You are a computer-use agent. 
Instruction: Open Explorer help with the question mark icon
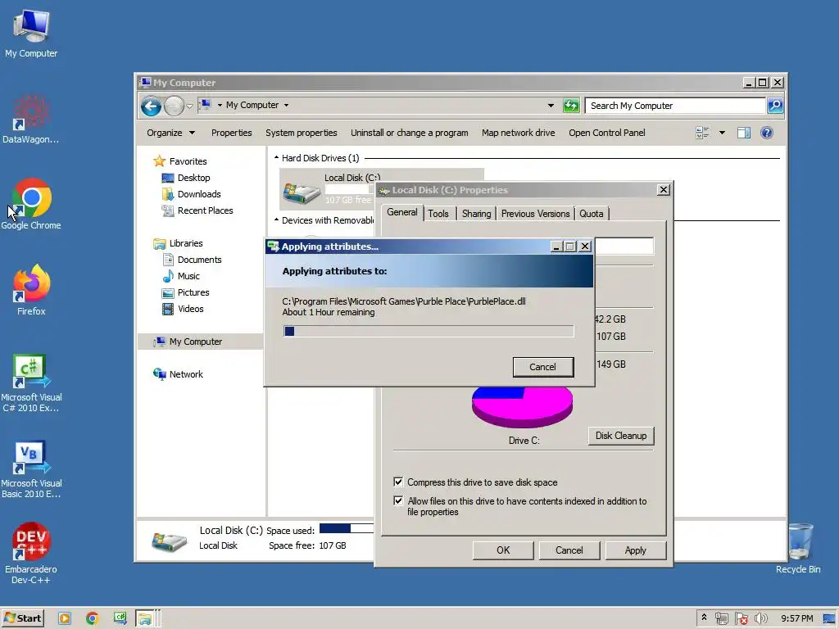point(766,133)
